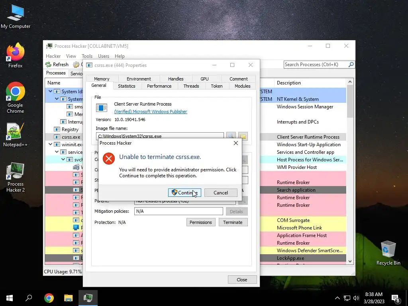Image resolution: width=408 pixels, height=306 pixels.
Task: Collapse the services.exe tree node
Action: 57,152
